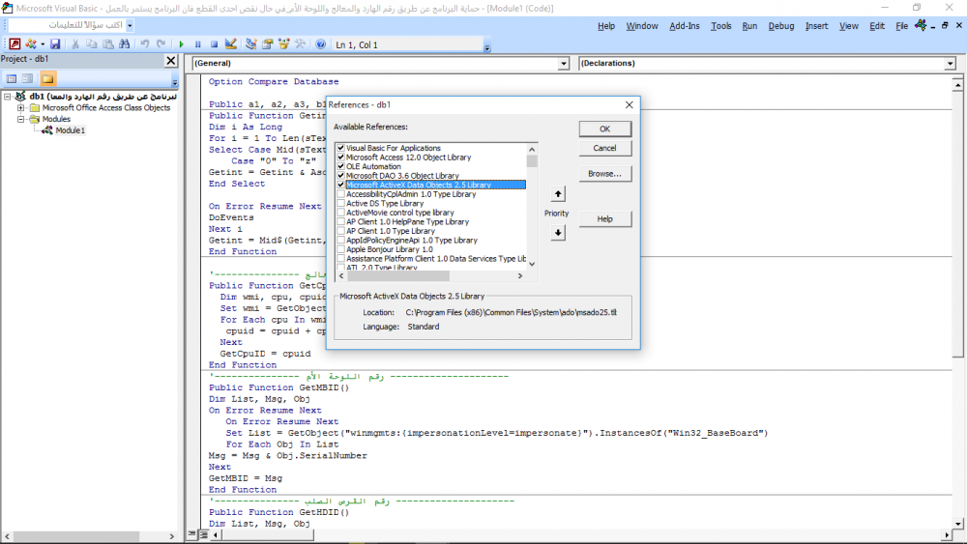
Task: Open help question box dropdown arrow
Action: point(130,25)
